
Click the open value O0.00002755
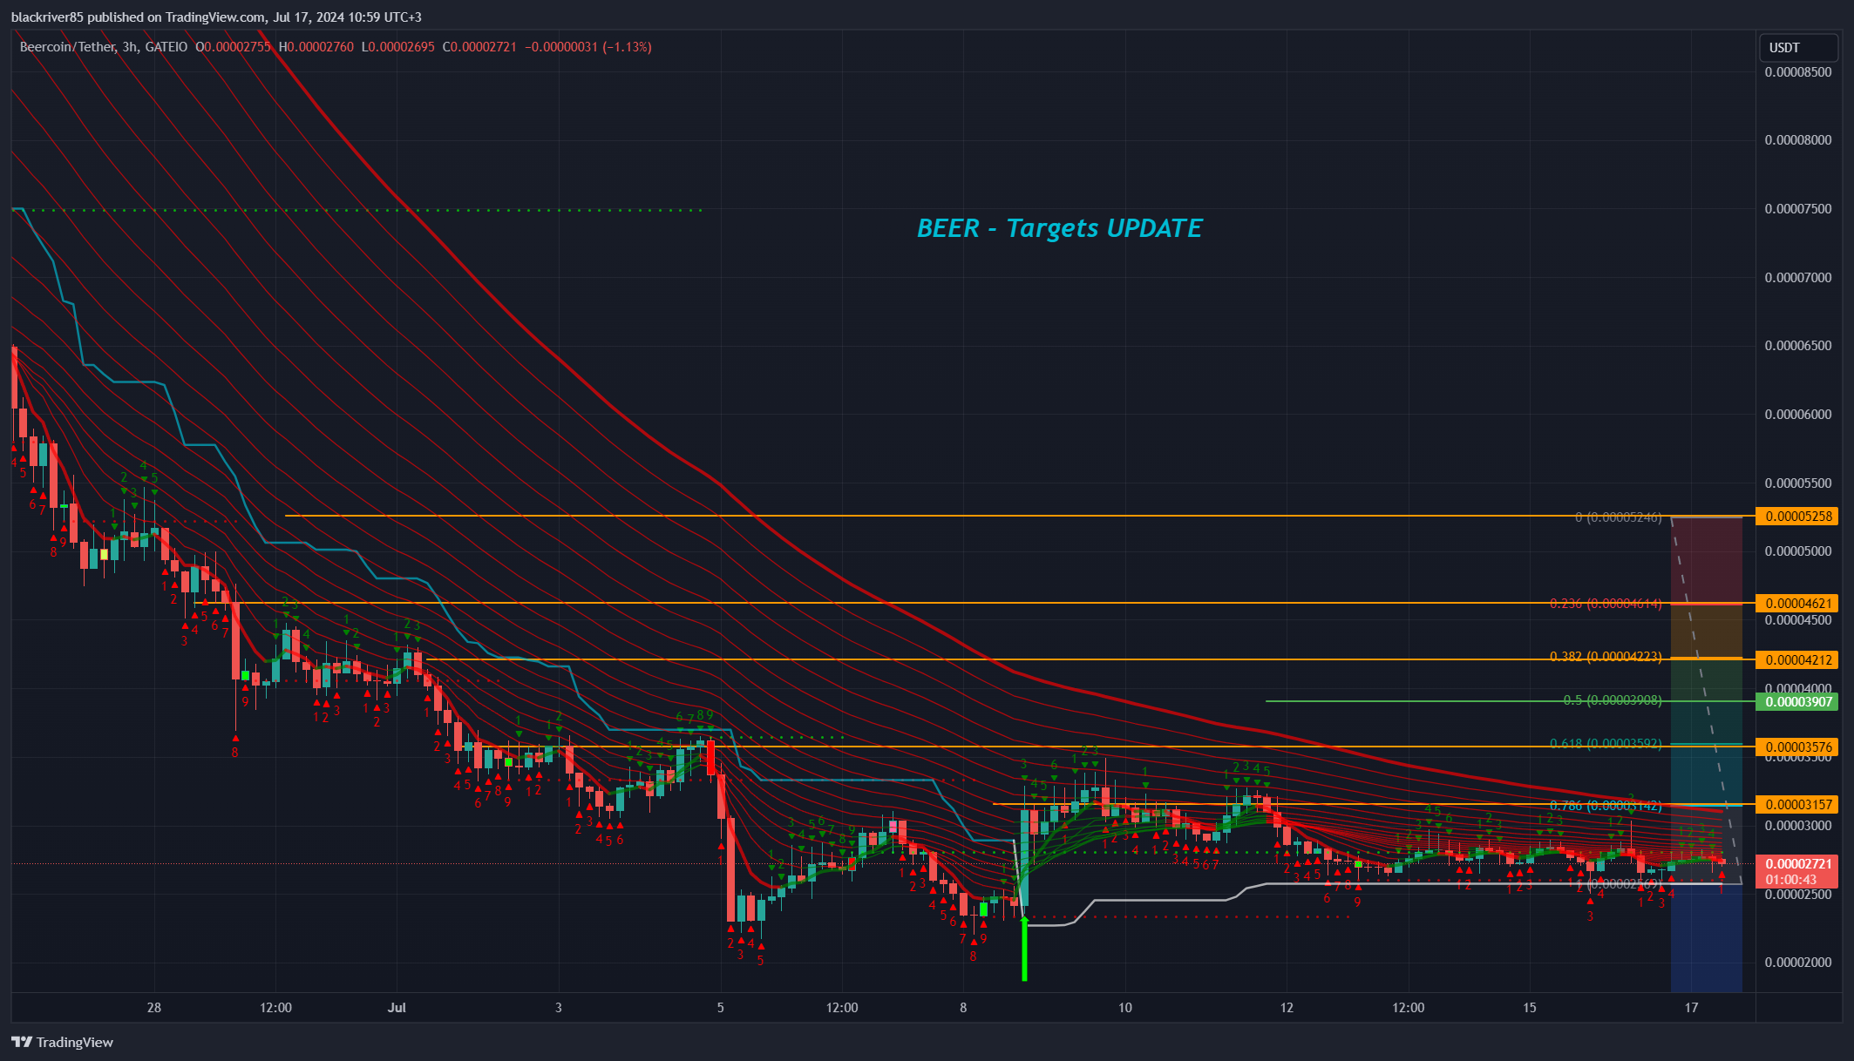tap(233, 47)
